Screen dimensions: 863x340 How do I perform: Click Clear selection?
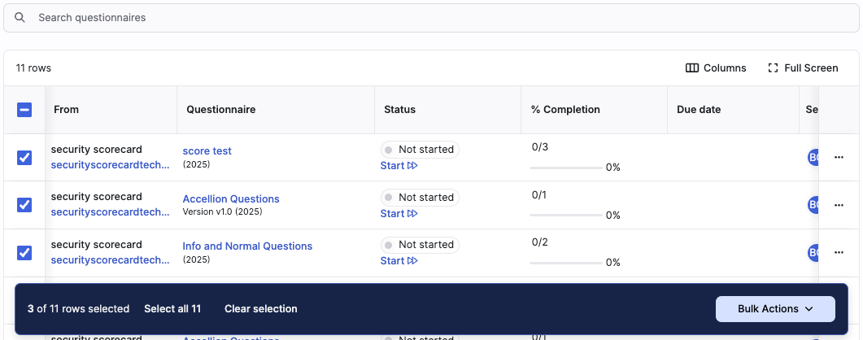(x=261, y=308)
